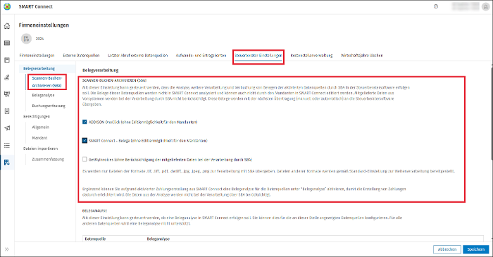
Task: Click the Beleganalyse column header
Action: 158,239
